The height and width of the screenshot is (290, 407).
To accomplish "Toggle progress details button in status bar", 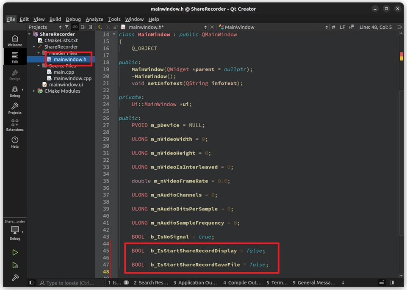I will 382,282.
